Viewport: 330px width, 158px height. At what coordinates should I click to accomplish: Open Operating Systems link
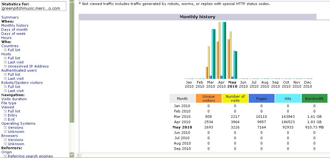(x=18, y=123)
